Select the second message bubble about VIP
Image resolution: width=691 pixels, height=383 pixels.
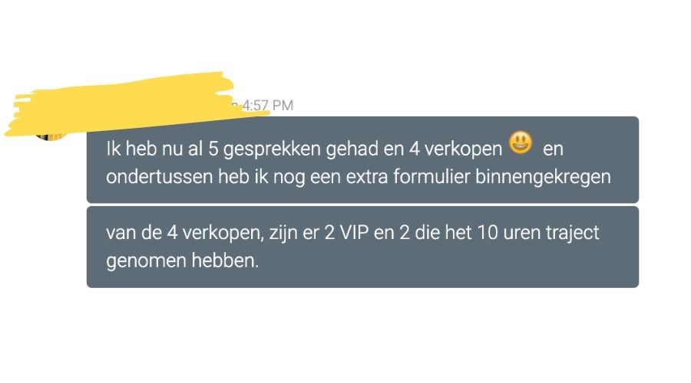click(x=362, y=247)
